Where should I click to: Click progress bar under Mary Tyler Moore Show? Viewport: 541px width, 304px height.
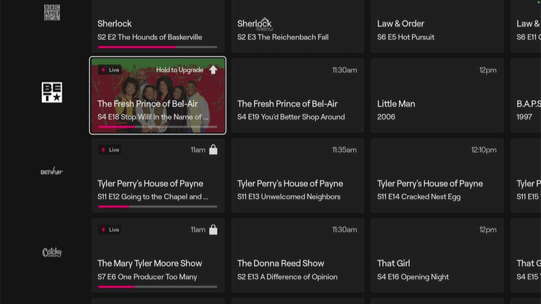click(x=158, y=286)
